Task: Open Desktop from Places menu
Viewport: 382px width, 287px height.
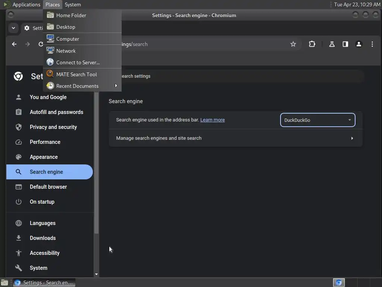Action: tap(82, 27)
